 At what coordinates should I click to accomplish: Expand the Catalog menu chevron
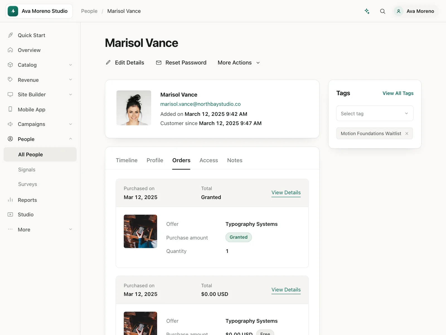(71, 65)
